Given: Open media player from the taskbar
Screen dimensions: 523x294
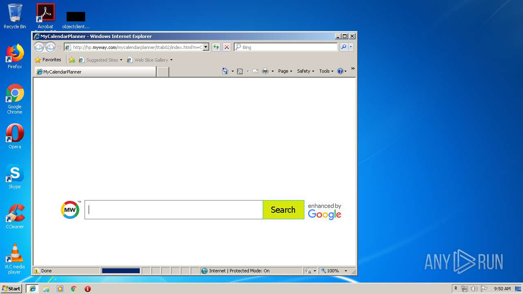Looking at the screenshot, I should (60, 289).
